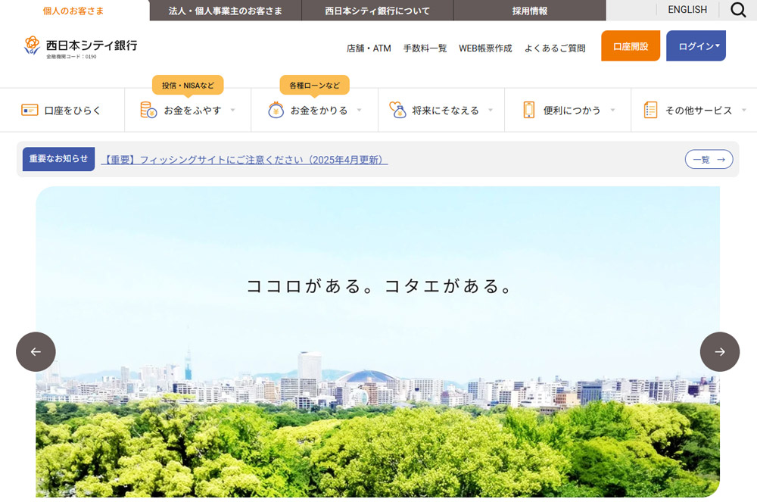The image size is (757, 502).
Task: Open the 店舗・ATM link
Action: [x=369, y=48]
